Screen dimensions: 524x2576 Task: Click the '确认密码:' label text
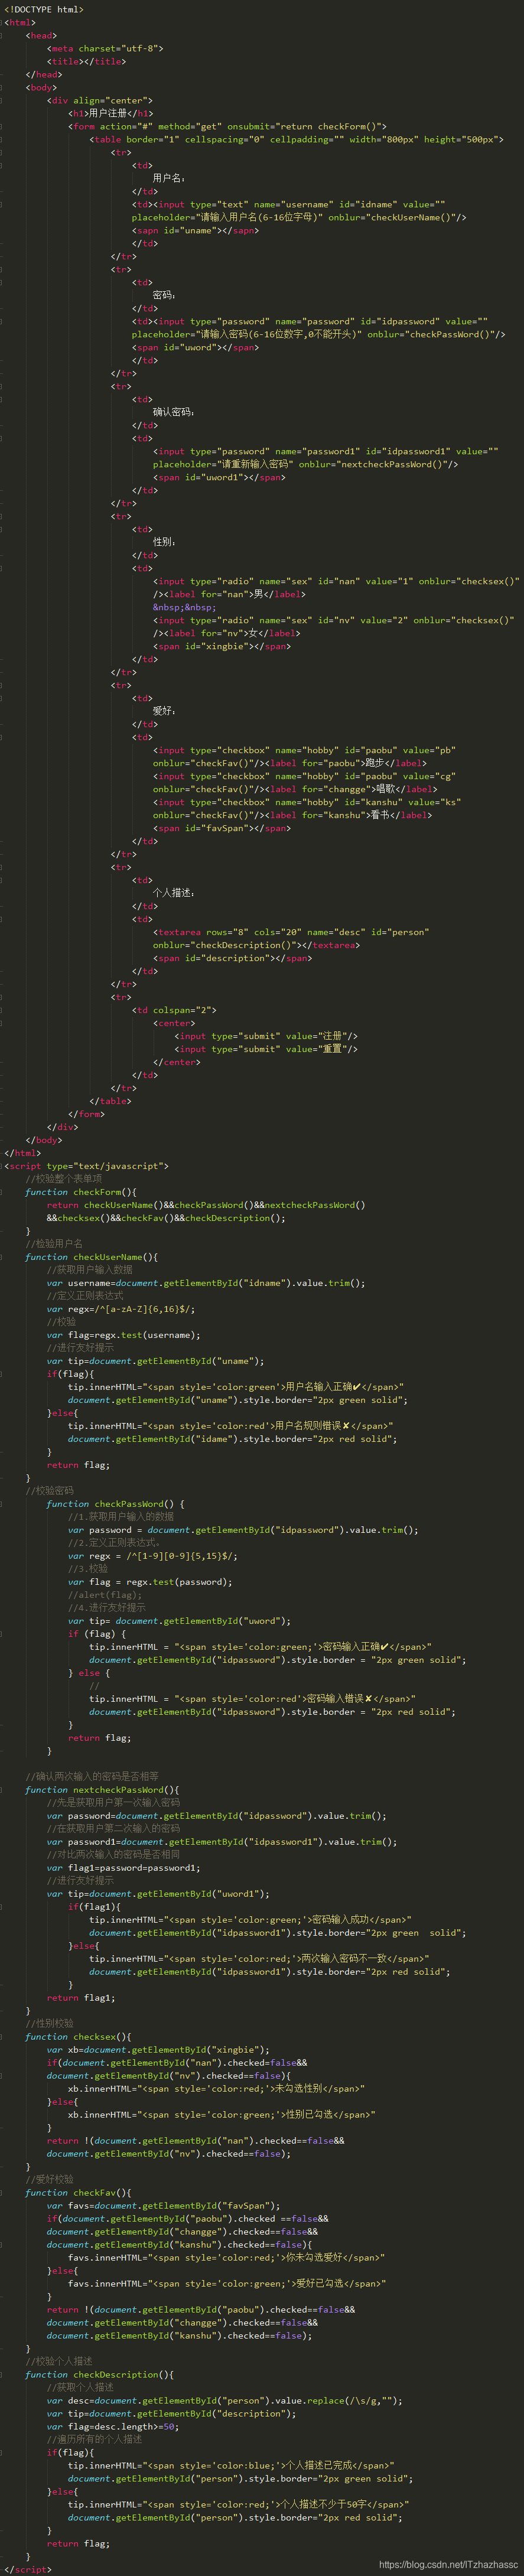(x=174, y=413)
